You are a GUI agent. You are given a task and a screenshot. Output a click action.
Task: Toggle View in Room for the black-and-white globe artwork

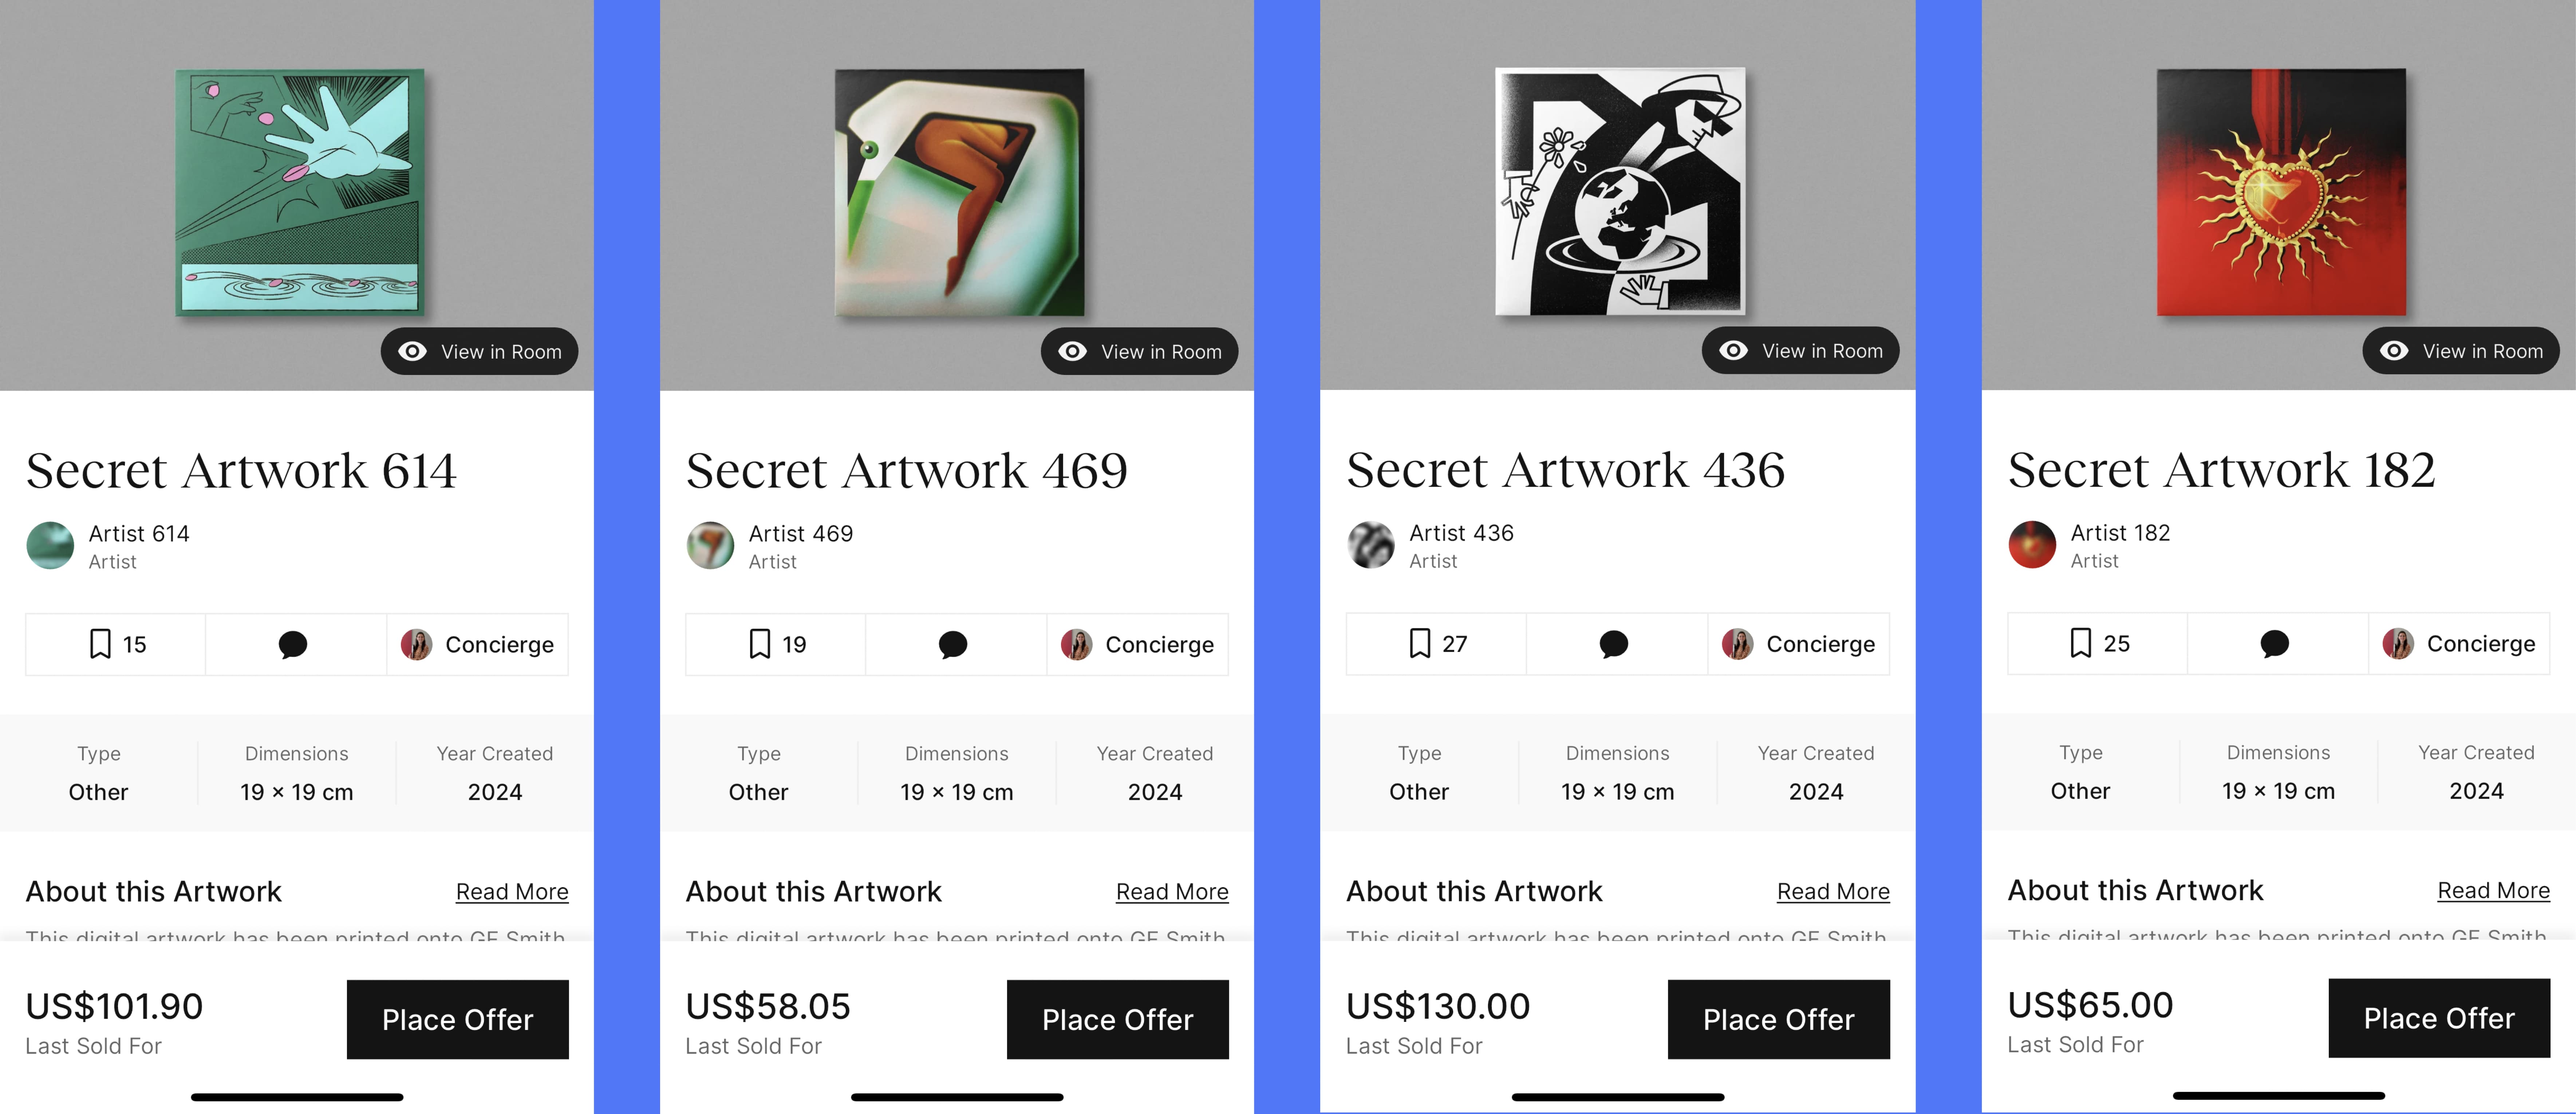click(x=1800, y=350)
